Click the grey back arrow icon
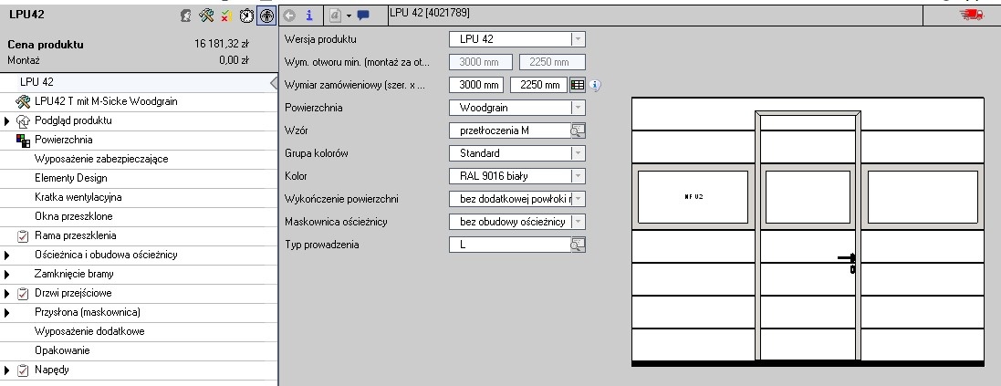The image size is (1001, 386). 289,16
